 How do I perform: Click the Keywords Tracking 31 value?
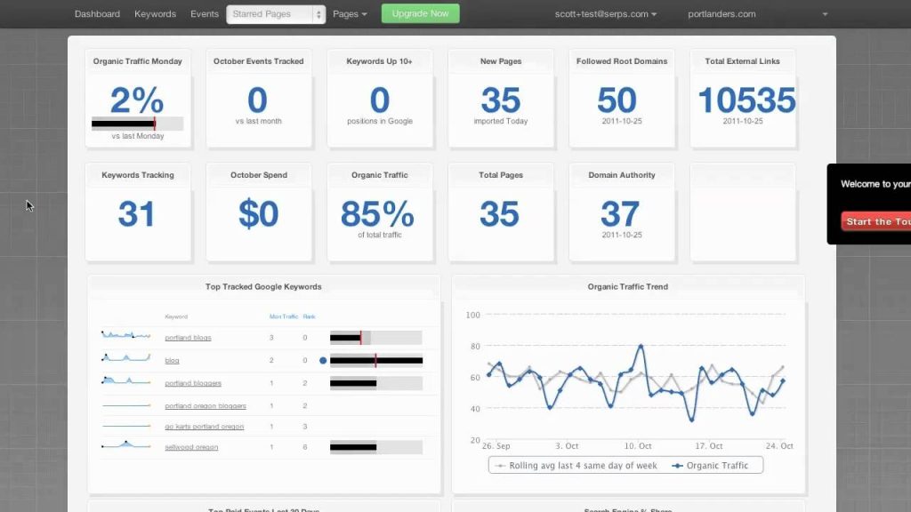coord(136,214)
